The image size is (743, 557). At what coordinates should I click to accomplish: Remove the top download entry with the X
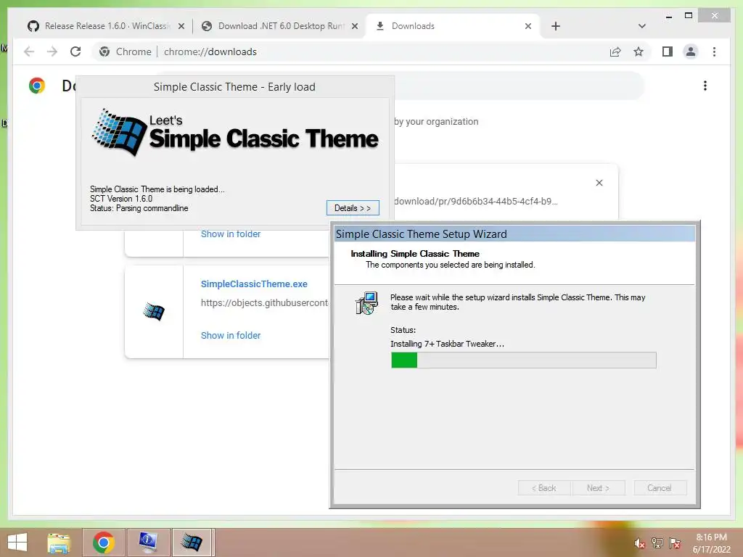click(x=599, y=183)
